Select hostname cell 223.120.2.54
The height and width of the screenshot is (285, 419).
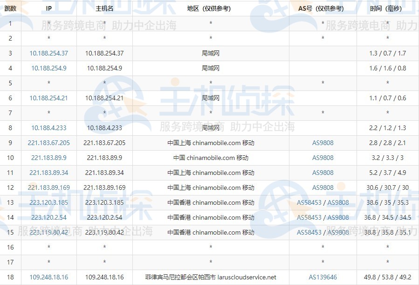(x=104, y=217)
